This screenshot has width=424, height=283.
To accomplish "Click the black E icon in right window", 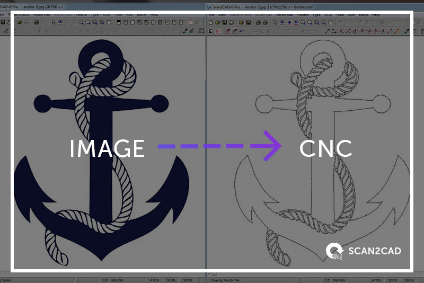I will pyautogui.click(x=210, y=32).
